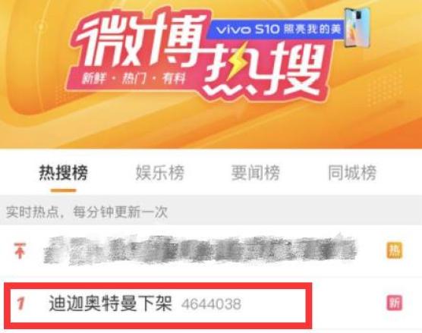Switch to the 要闻榜 tab
Image resolution: width=422 pixels, height=333 pixels.
click(256, 172)
